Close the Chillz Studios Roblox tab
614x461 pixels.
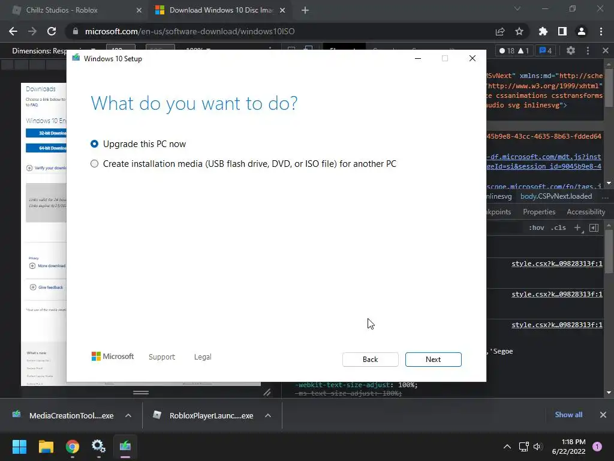(139, 10)
